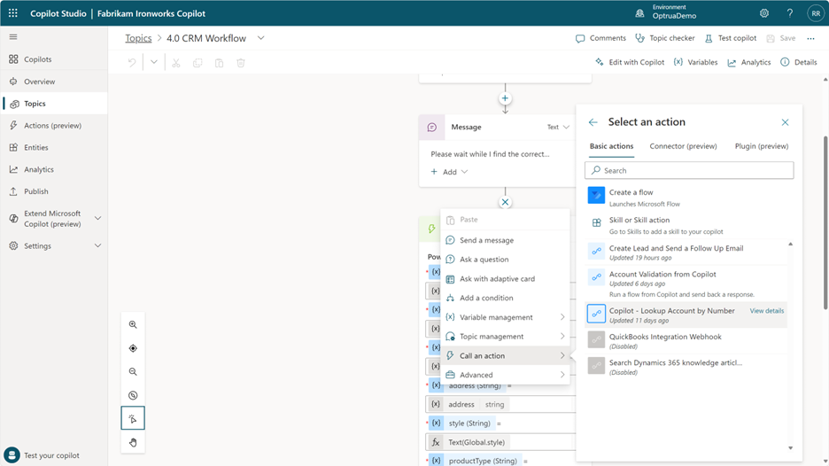Open Test copilot from top bar

click(730, 38)
